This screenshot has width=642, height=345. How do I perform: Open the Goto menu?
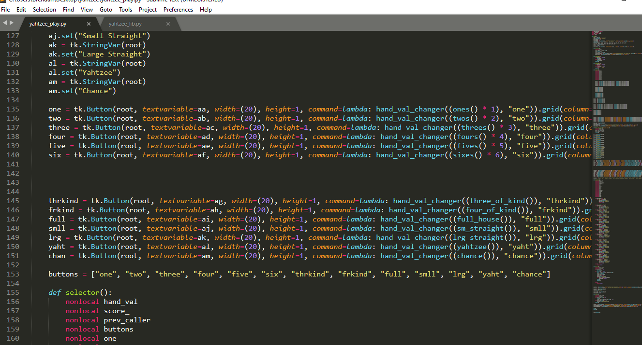pos(106,9)
